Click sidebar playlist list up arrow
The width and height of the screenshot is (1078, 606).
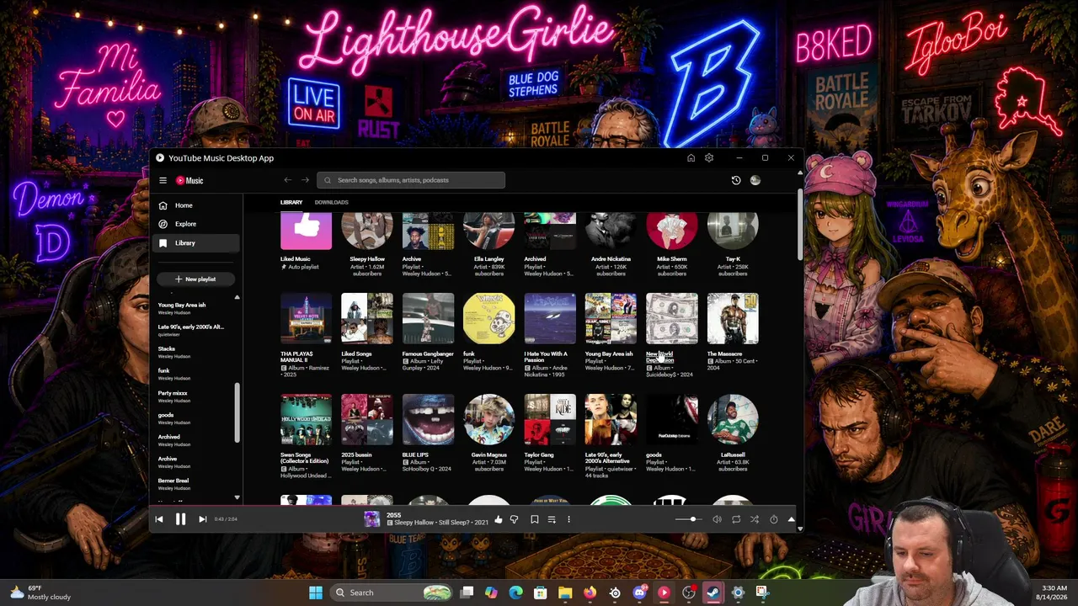pos(237,297)
